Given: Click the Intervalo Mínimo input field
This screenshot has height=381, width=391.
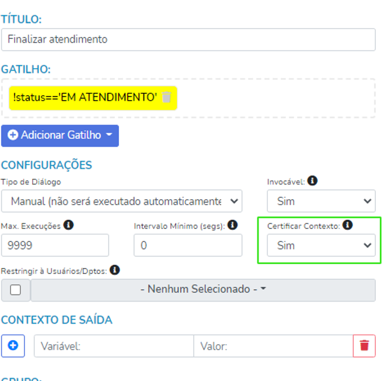Looking at the screenshot, I should coord(188,245).
